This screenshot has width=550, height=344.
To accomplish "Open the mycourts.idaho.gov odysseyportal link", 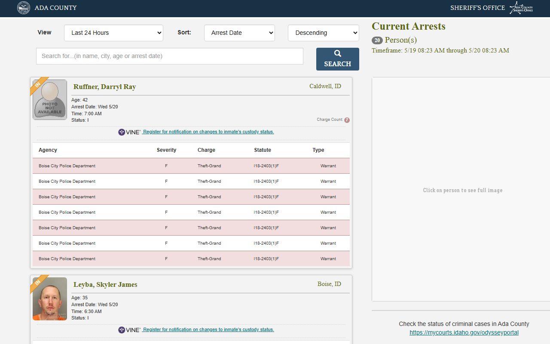I will 464,332.
